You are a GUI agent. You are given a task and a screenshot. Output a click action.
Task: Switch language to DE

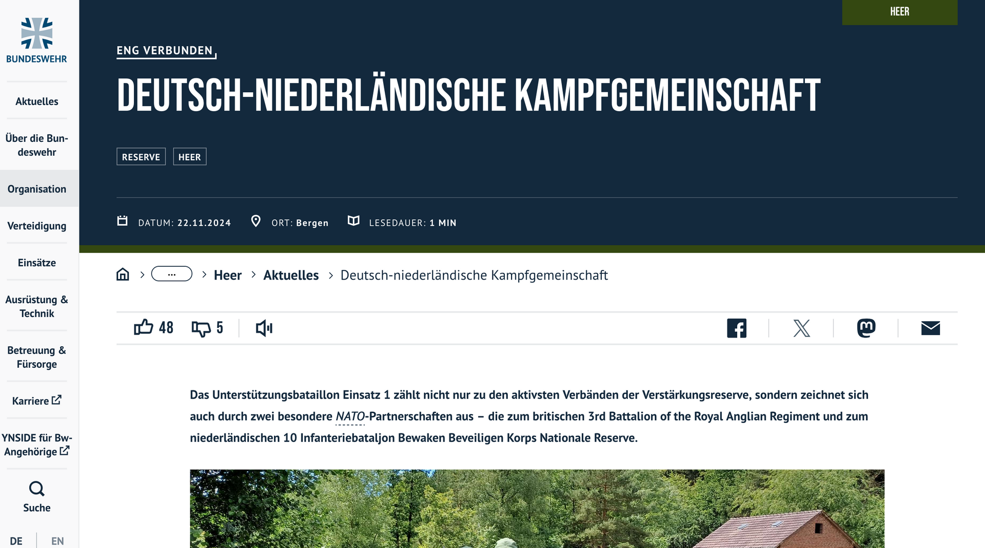(x=16, y=541)
